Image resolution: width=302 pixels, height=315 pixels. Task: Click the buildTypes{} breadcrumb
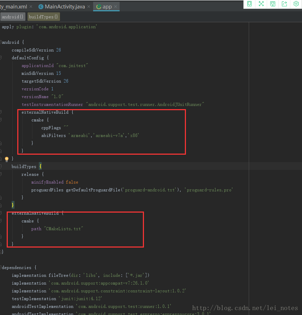click(x=43, y=17)
